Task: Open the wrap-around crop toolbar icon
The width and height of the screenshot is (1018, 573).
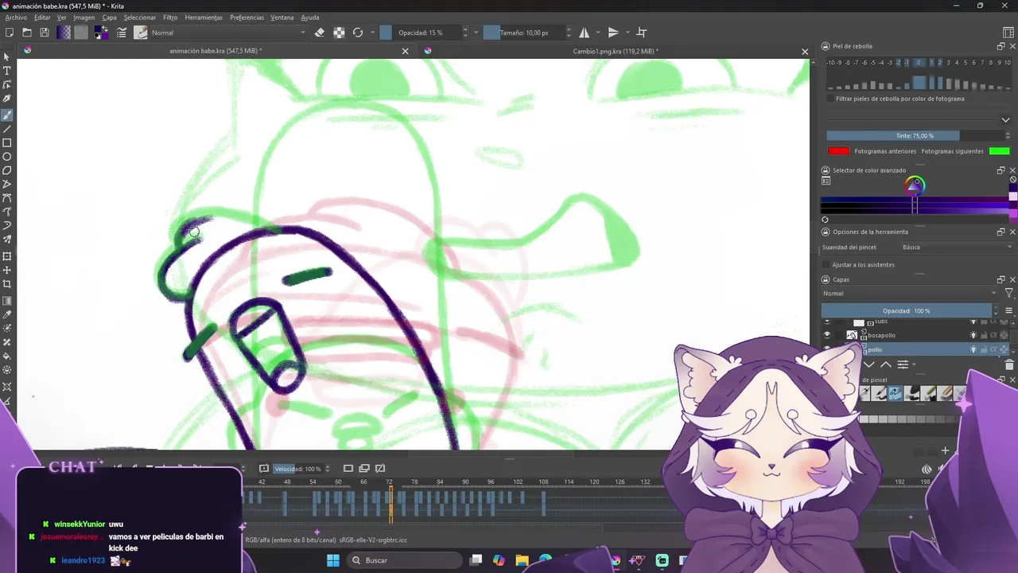Action: pyautogui.click(x=642, y=33)
